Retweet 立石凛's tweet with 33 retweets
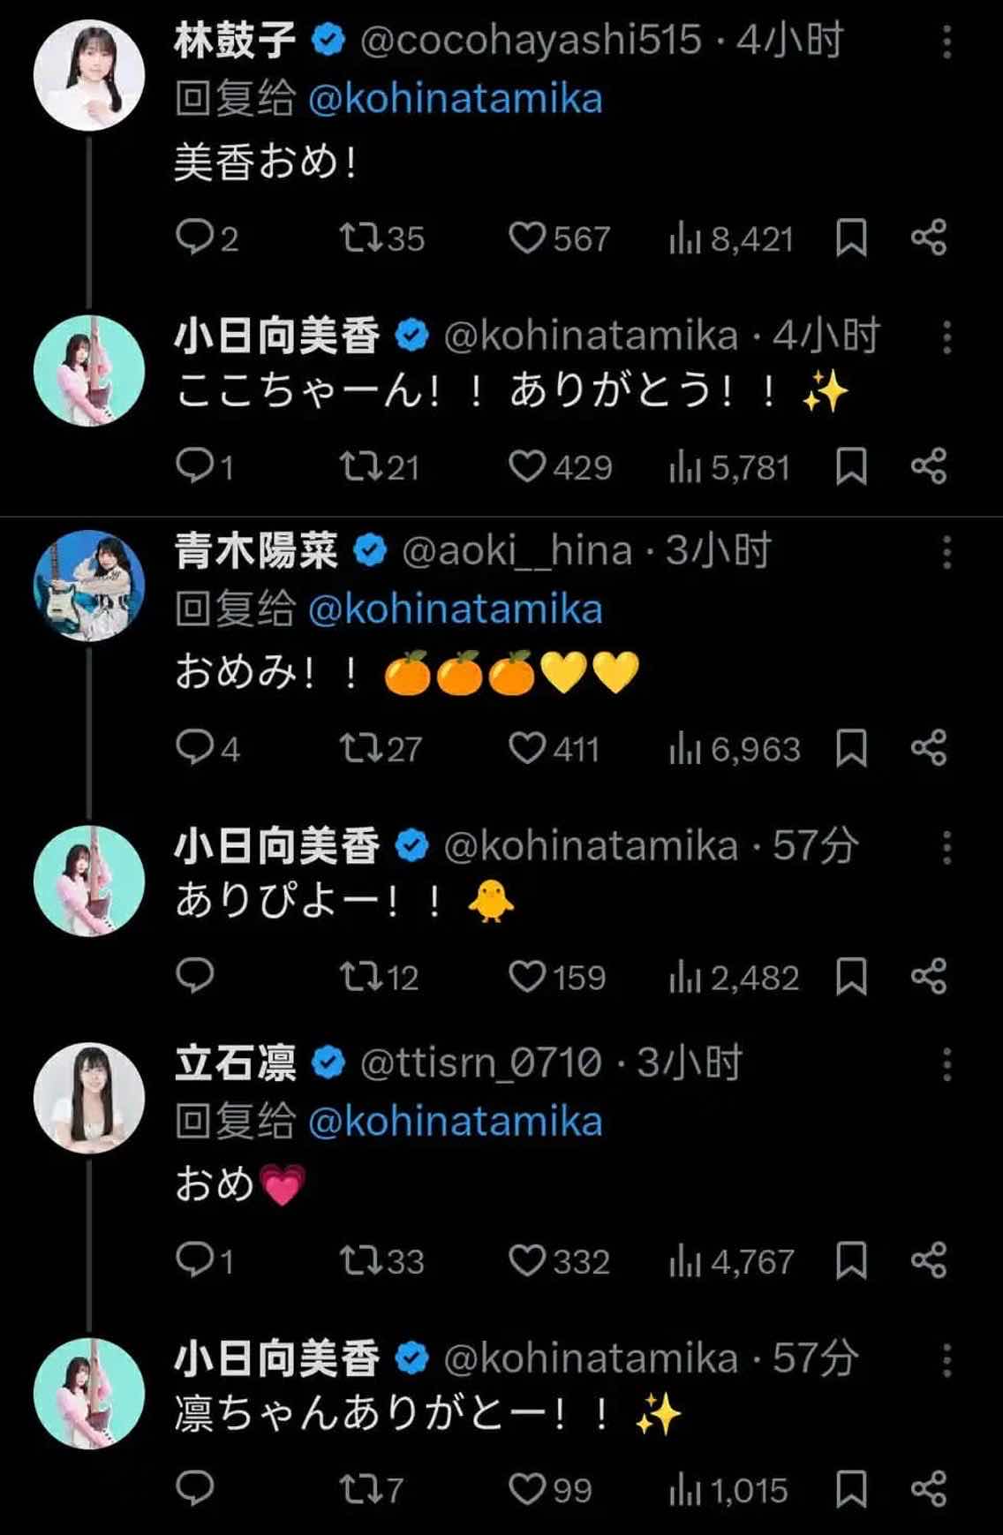The height and width of the screenshot is (1535, 1003). click(x=360, y=1260)
